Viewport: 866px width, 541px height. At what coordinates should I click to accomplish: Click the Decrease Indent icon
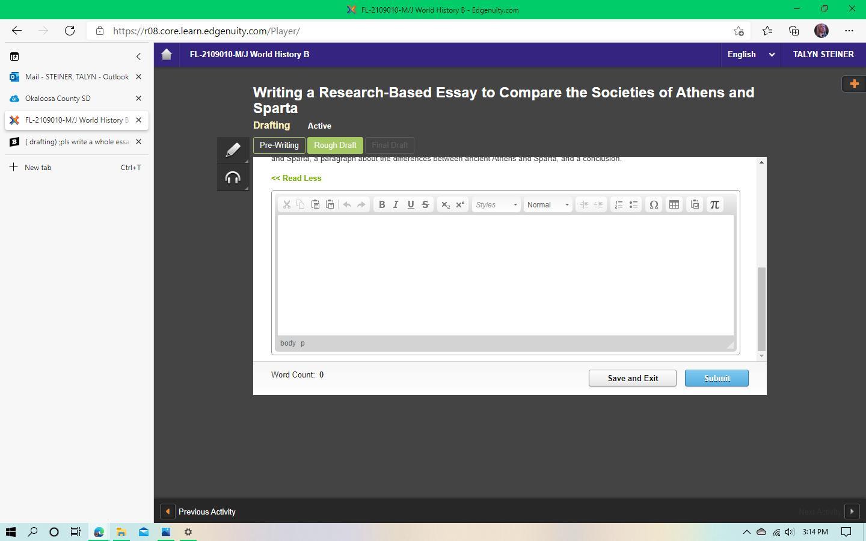point(584,205)
